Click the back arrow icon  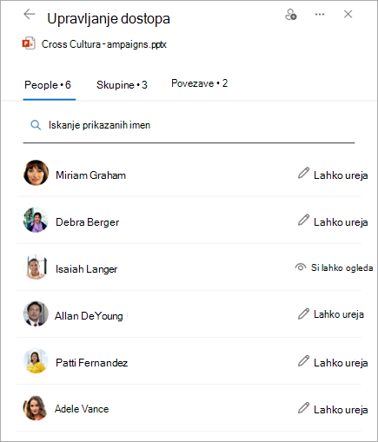(x=30, y=14)
